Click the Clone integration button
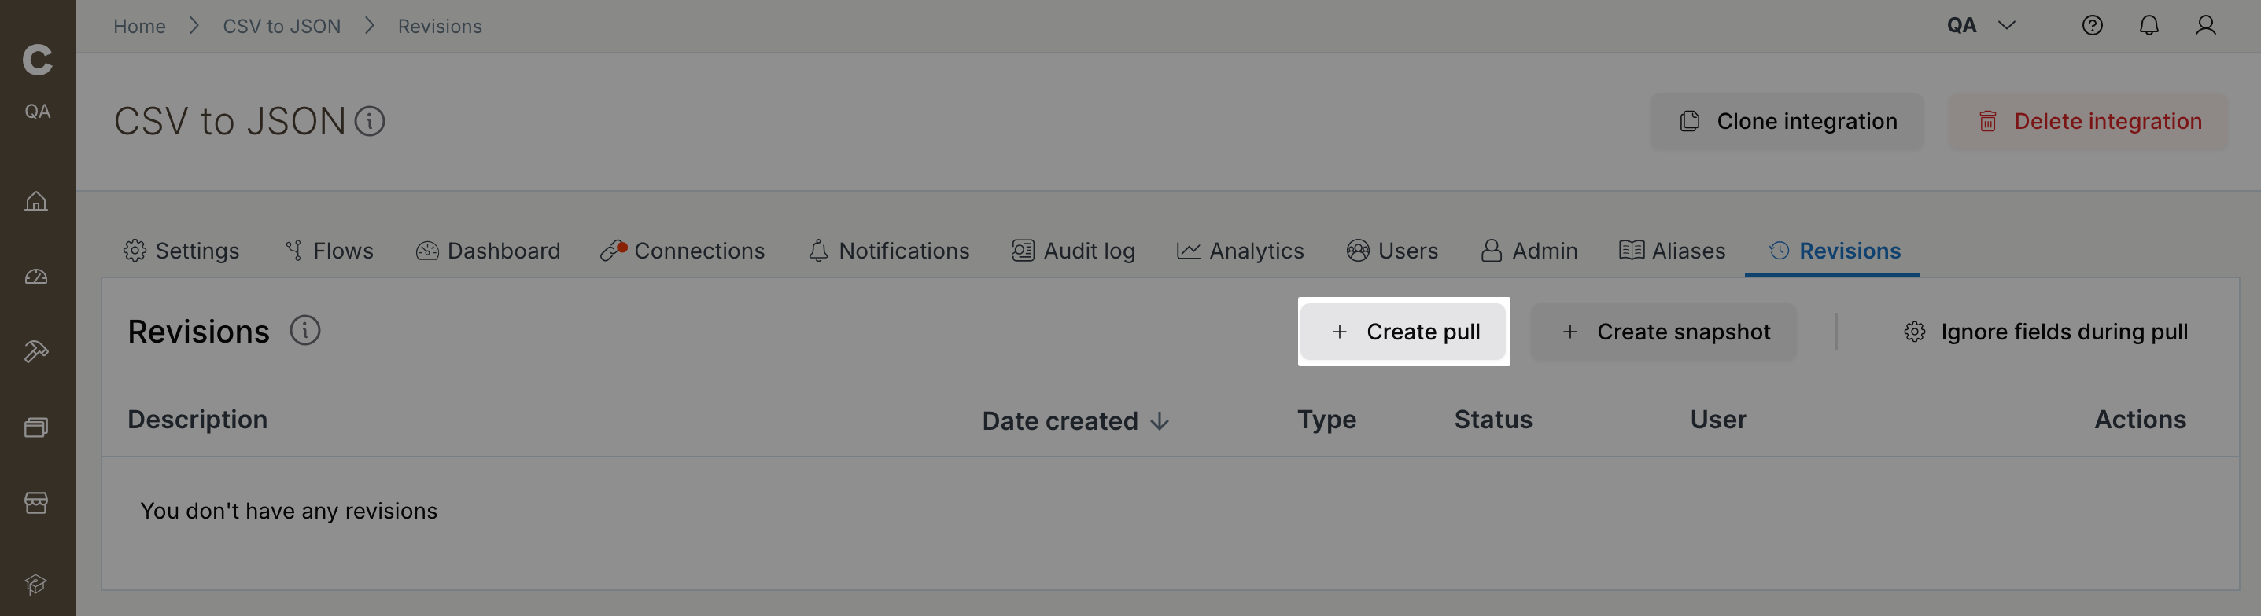This screenshot has height=616, width=2261. pos(1787,121)
